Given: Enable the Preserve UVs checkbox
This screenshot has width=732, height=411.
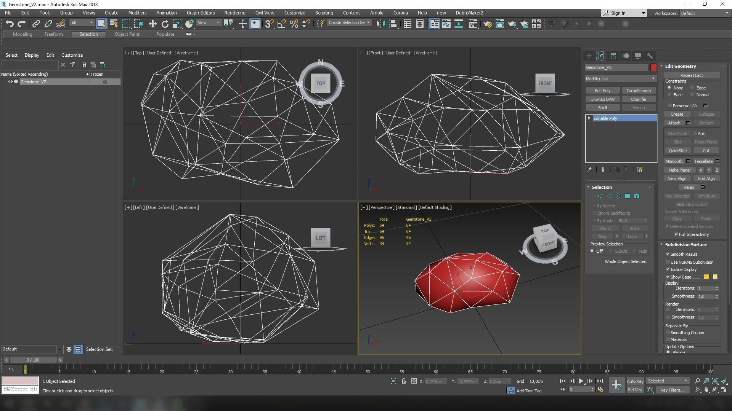Looking at the screenshot, I should [670, 105].
